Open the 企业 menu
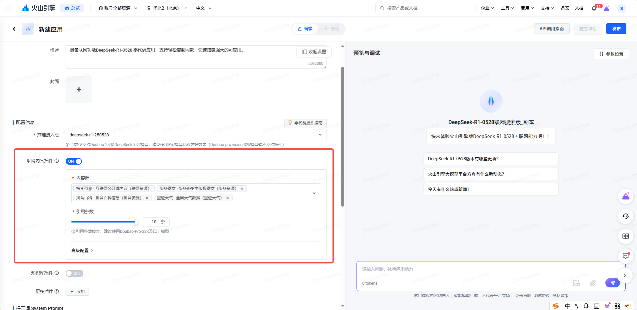637x310 pixels. 487,8
